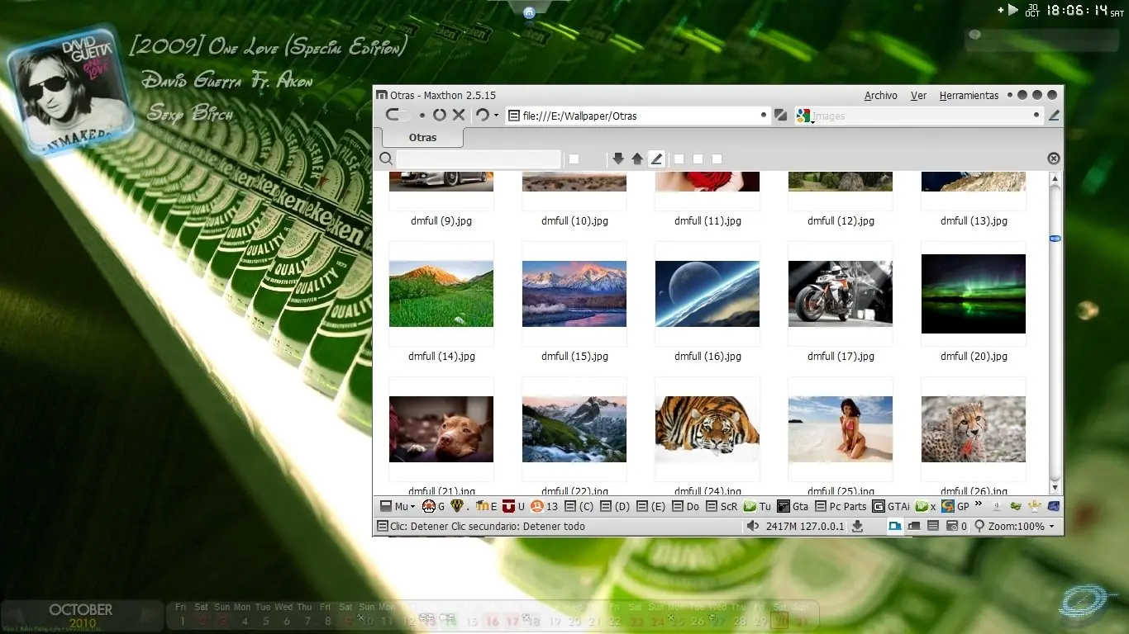Click the refresh page icon
The width and height of the screenshot is (1129, 634).
(x=440, y=116)
